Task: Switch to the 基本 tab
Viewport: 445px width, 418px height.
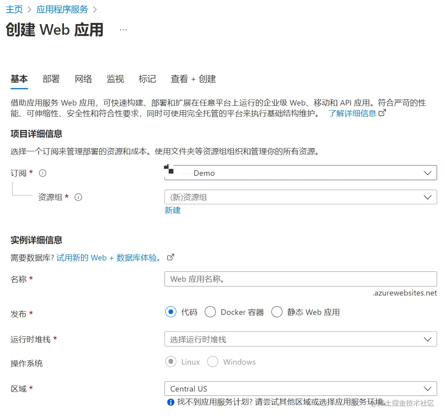Action: (x=19, y=79)
